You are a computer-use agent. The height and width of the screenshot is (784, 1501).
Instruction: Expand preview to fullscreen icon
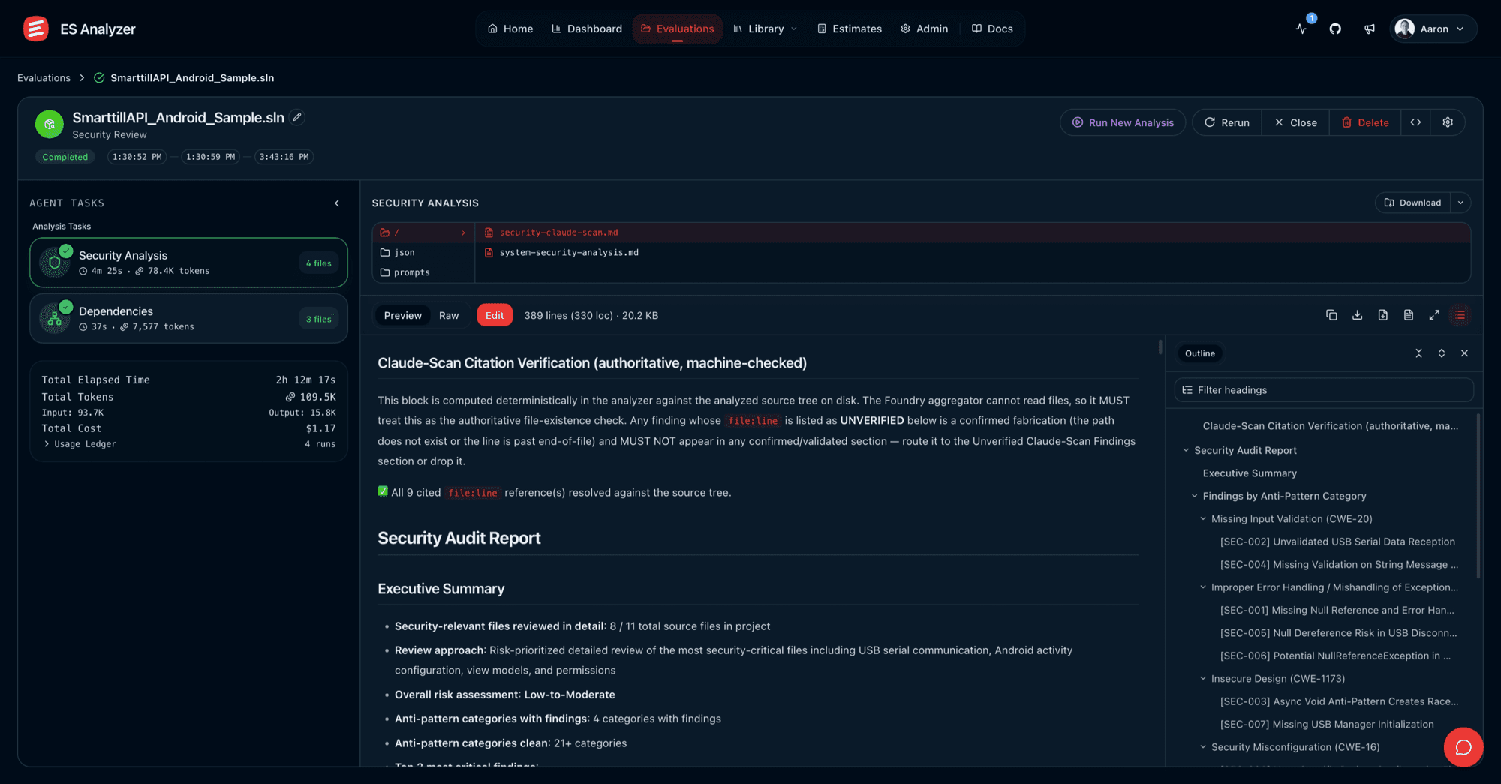[x=1434, y=315]
